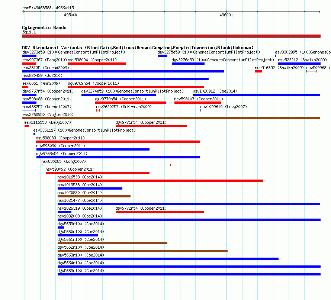This screenshot has width=331, height=300.
Task: Open esv2760950 (Vogler2010) label
Action: (48, 114)
